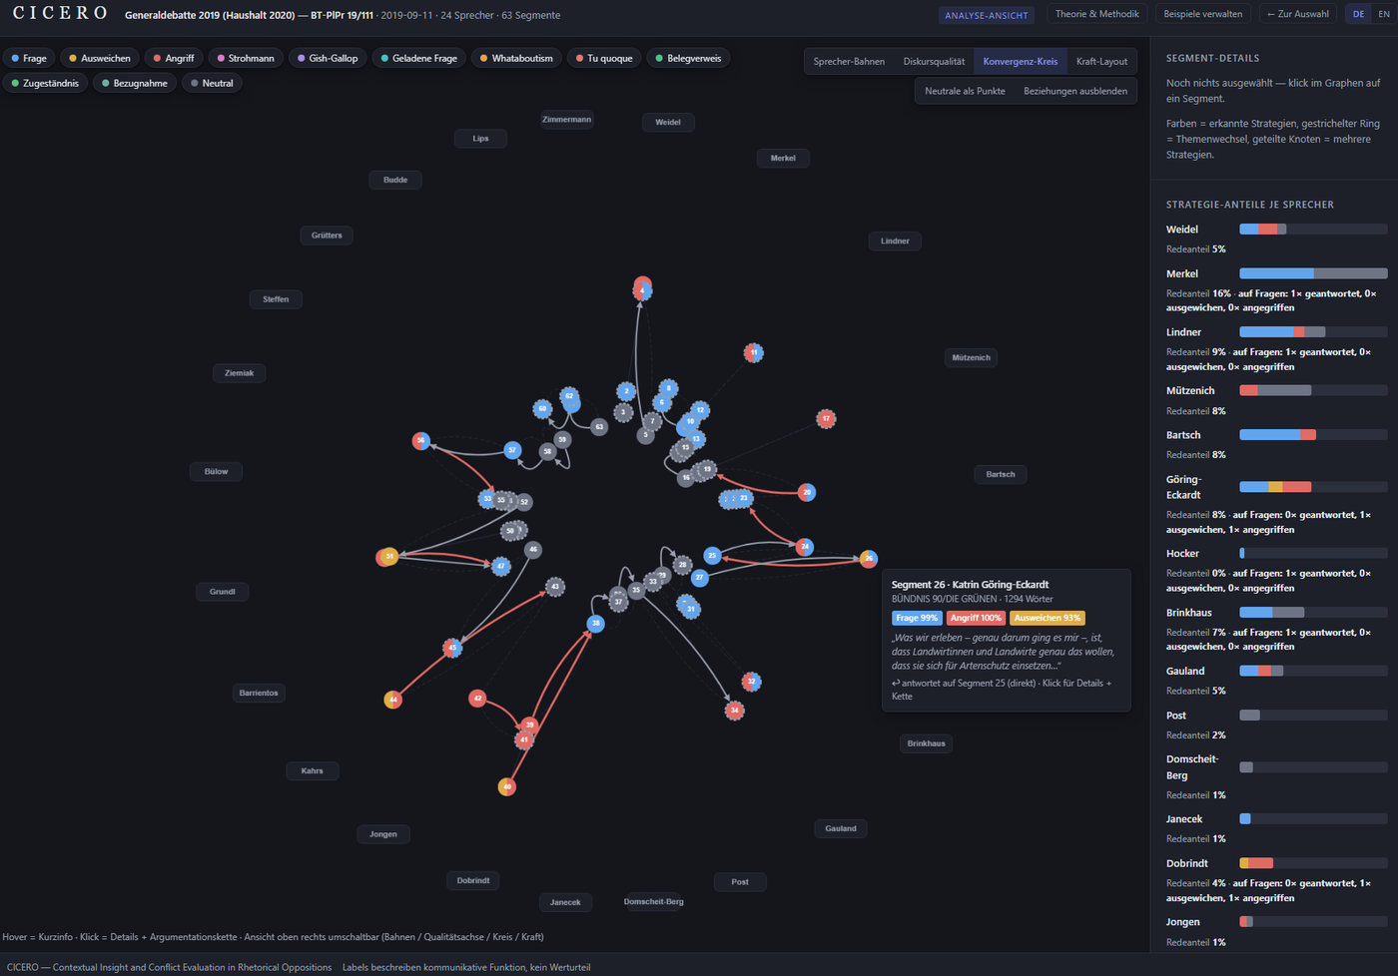Screen dimensions: 1398x976
Task: Select segment node 56
Action: (421, 441)
